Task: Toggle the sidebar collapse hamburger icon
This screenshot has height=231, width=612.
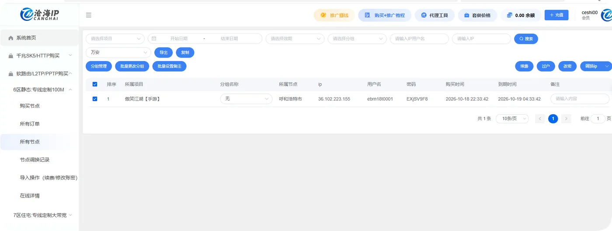Action: tap(89, 15)
